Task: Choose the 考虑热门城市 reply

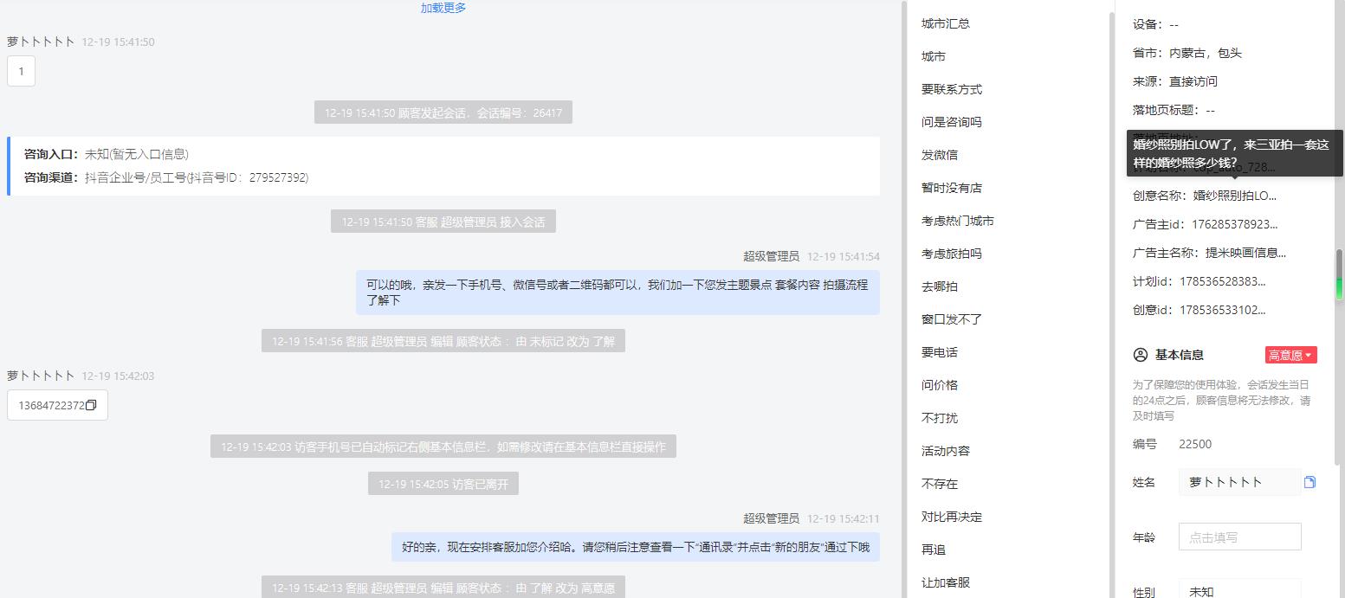Action: [958, 221]
